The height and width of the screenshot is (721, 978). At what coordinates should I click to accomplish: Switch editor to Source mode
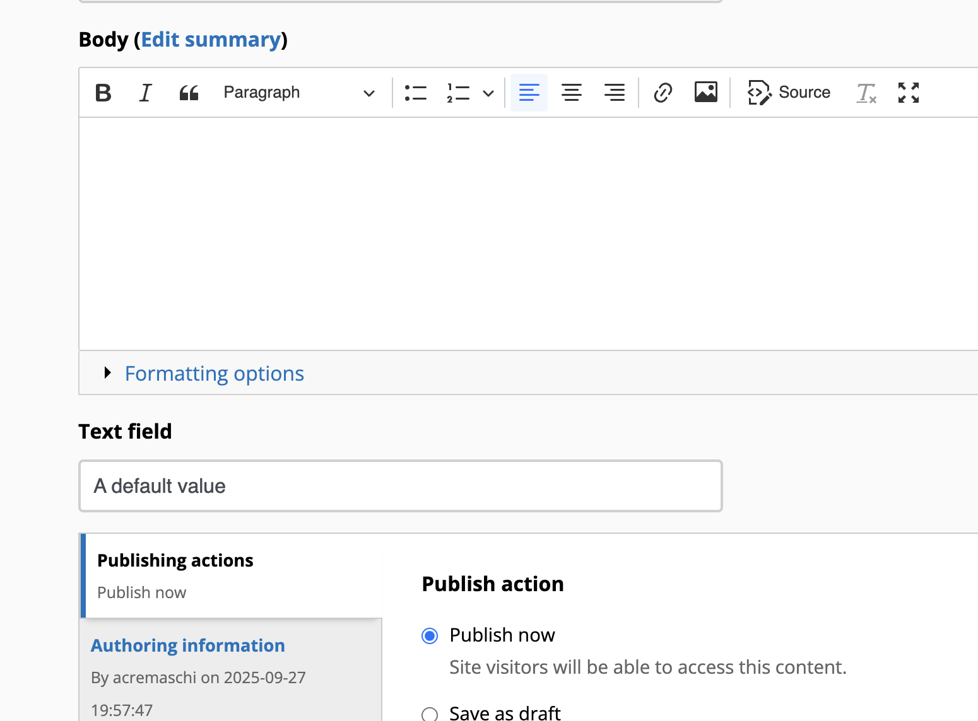[x=789, y=93]
